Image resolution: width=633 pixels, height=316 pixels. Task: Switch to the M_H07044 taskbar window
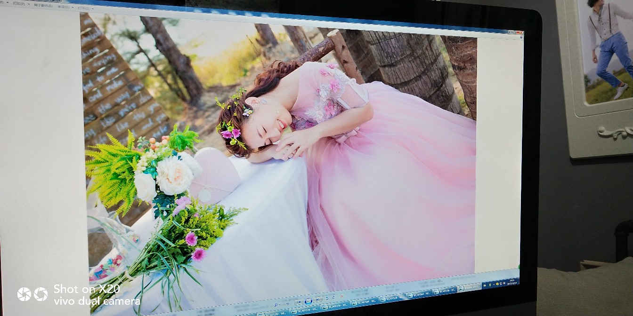pos(419,295)
